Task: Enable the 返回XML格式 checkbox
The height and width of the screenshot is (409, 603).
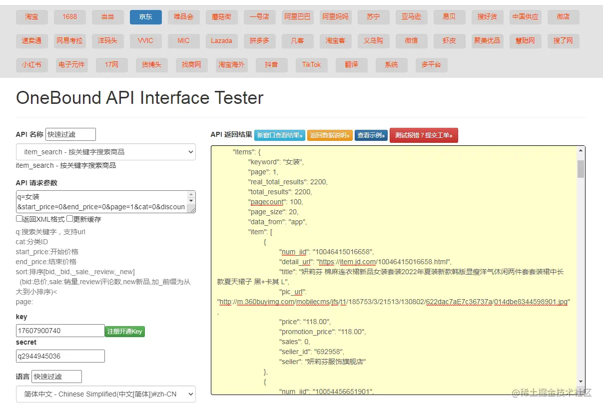Action: click(x=19, y=219)
